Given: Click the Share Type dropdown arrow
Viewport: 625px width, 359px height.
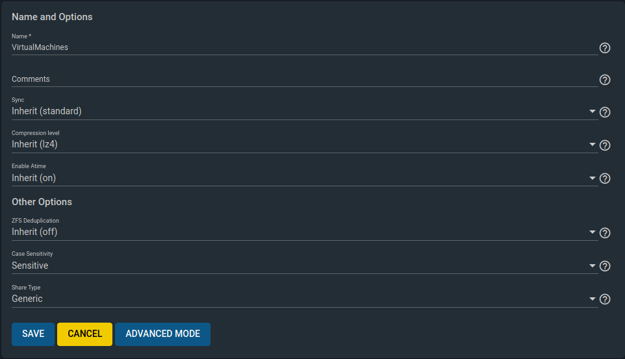Looking at the screenshot, I should (593, 299).
